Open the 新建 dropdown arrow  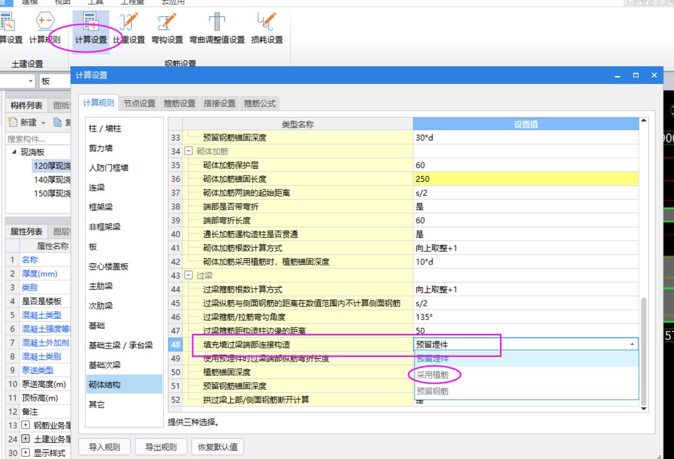[x=43, y=123]
